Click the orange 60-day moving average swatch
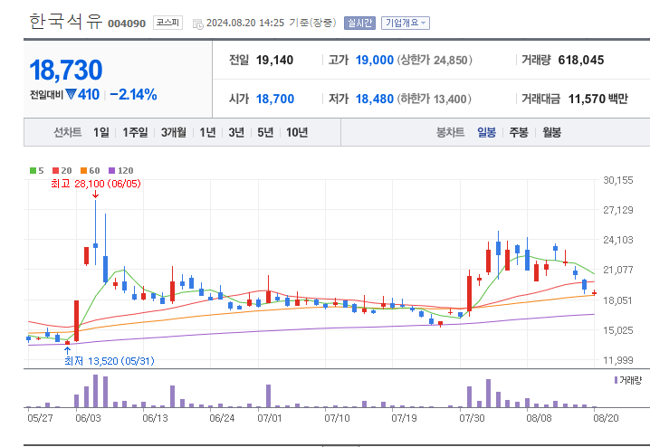The height and width of the screenshot is (447, 650). (83, 171)
